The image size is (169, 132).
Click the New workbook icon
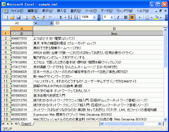click(6, 17)
